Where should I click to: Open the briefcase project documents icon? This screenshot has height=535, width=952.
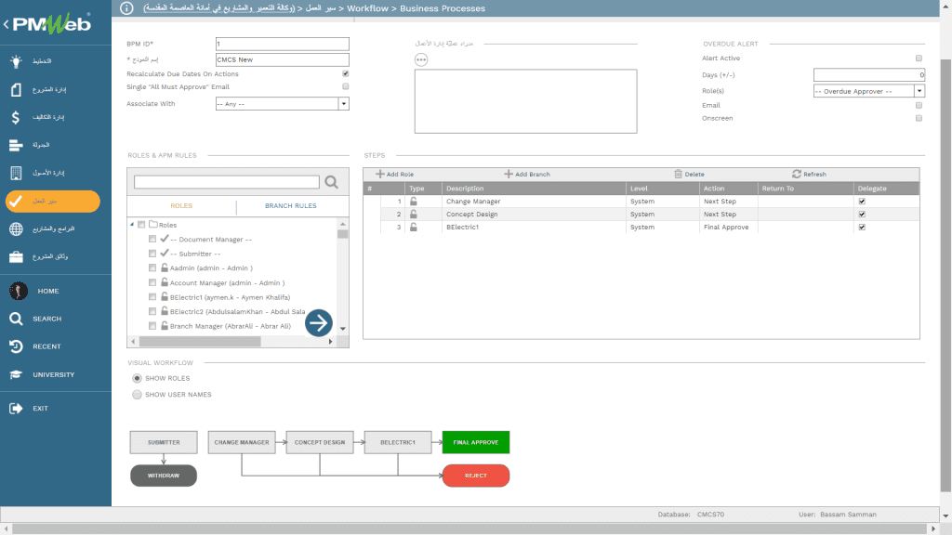point(16,256)
